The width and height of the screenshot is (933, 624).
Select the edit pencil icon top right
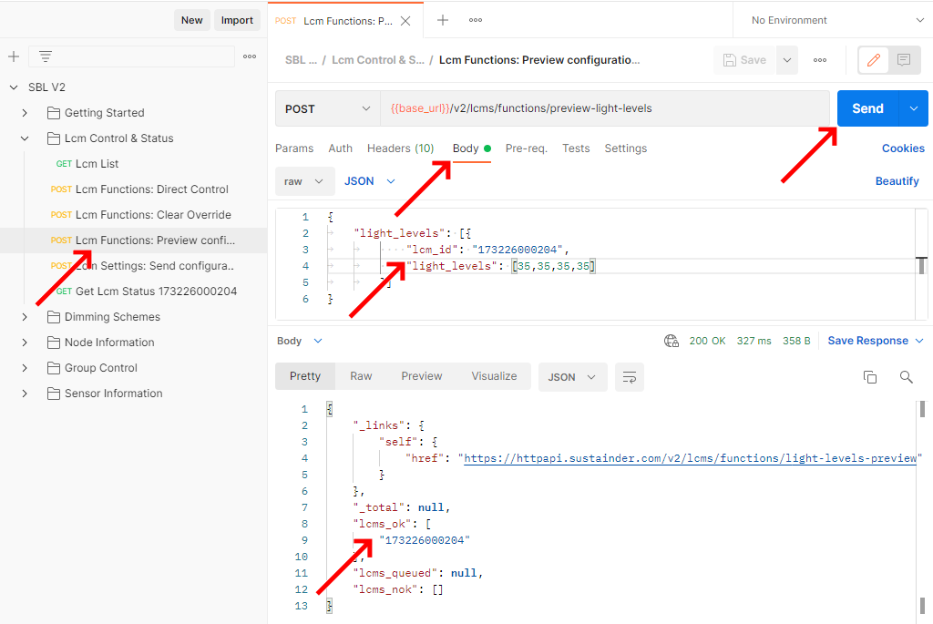[x=871, y=59]
